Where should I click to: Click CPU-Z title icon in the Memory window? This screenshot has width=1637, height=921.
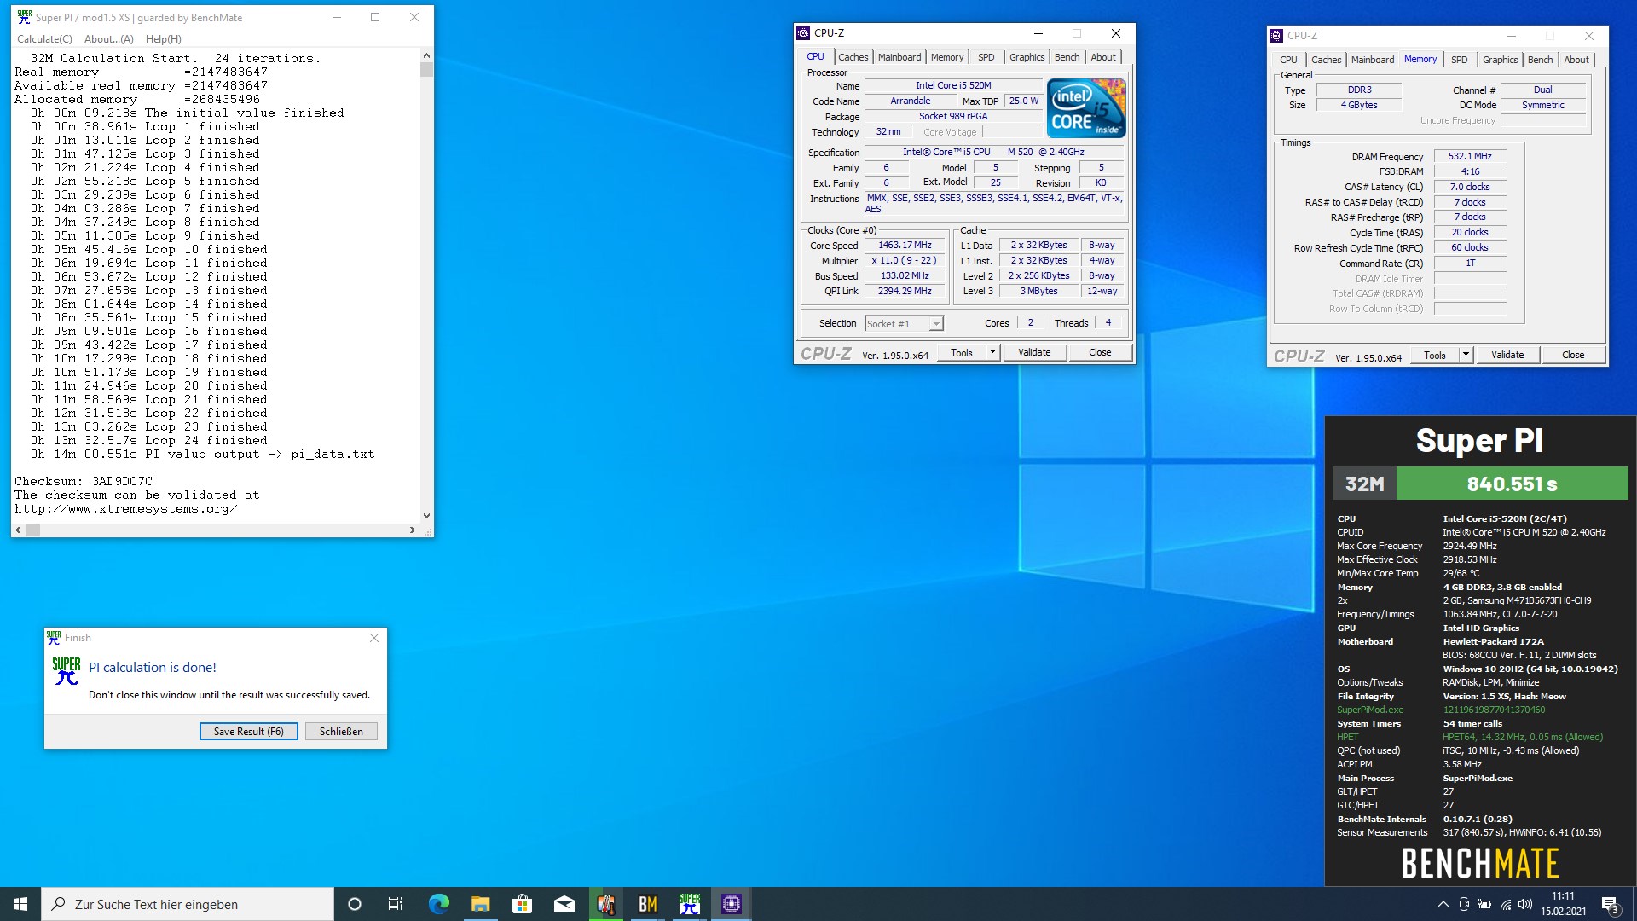pyautogui.click(x=1276, y=36)
